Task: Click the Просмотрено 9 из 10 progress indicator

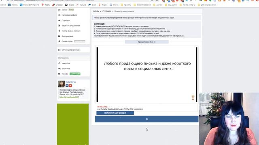Action: [146, 42]
